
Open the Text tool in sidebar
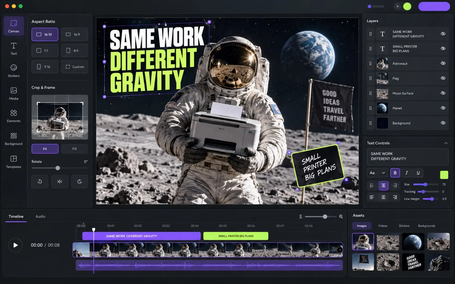coord(14,49)
